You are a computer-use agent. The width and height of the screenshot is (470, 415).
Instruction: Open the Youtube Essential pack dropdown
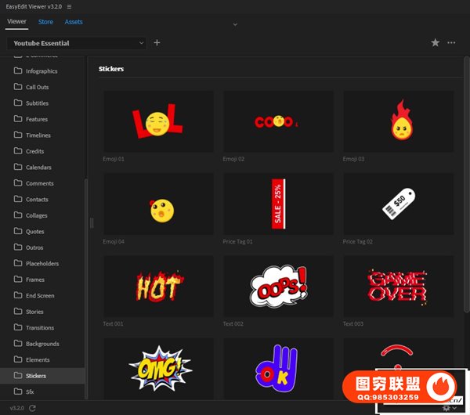77,43
